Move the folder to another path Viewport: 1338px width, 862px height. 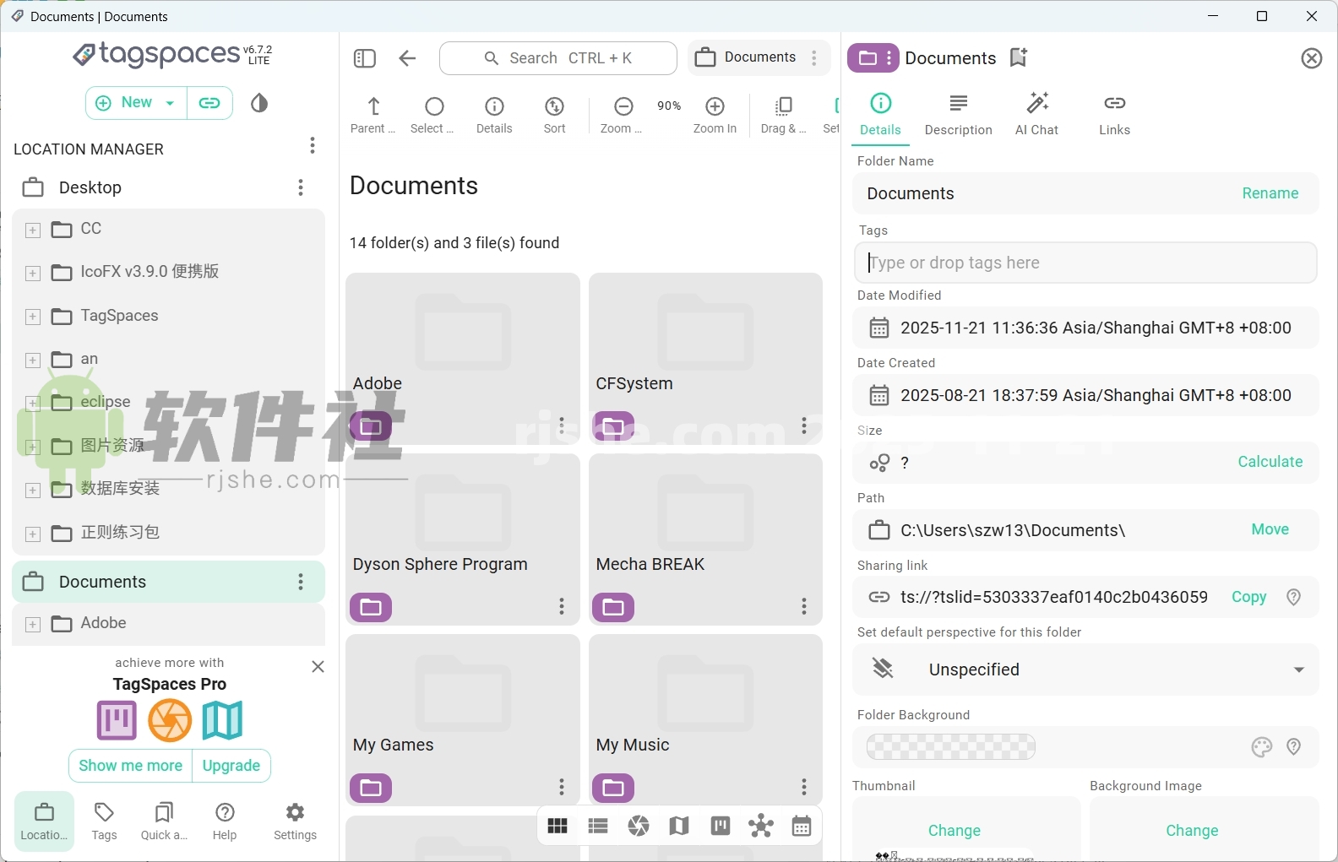[x=1270, y=529]
